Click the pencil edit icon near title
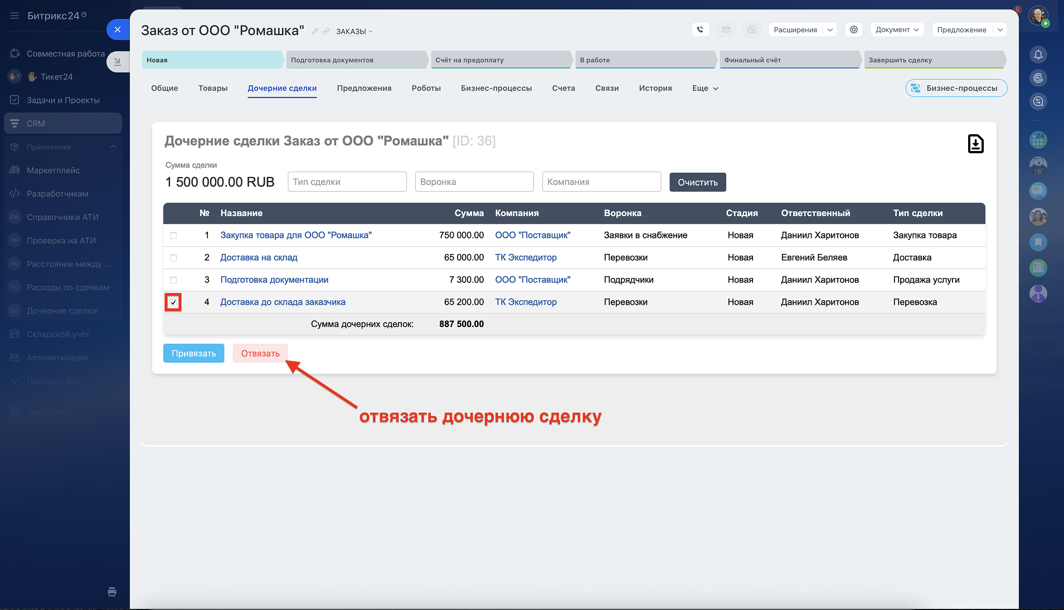Screen dimensions: 1064x610 click(x=315, y=31)
